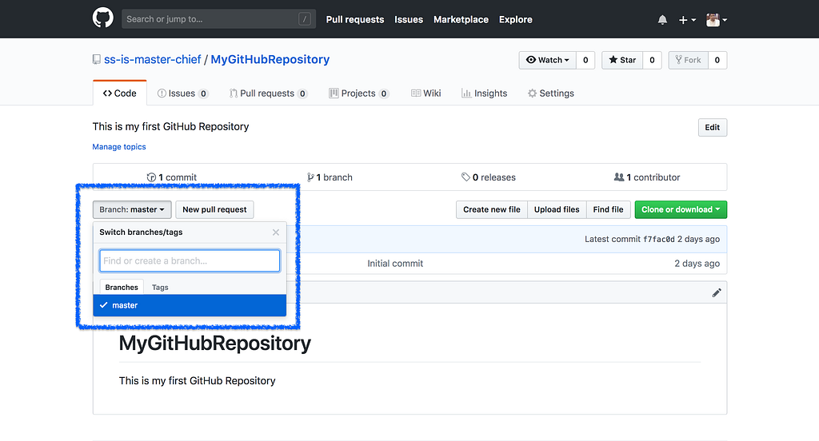Go to Marketplace
This screenshot has height=441, width=819.
(x=461, y=19)
